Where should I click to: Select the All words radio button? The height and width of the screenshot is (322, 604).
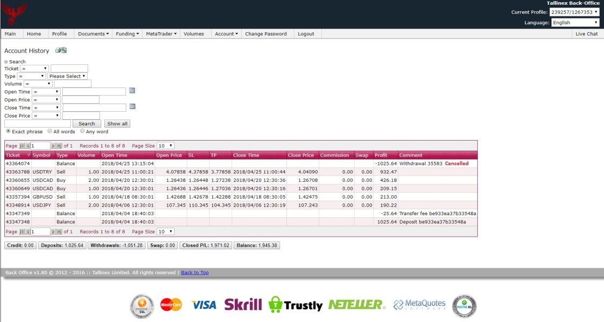pyautogui.click(x=49, y=131)
